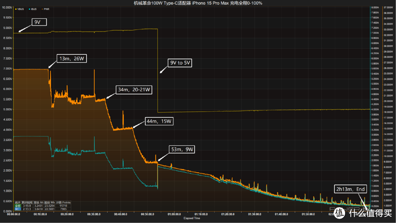The height and width of the screenshot is (223, 396).
Task: Click the Wh energy column header
Action: click(50, 202)
